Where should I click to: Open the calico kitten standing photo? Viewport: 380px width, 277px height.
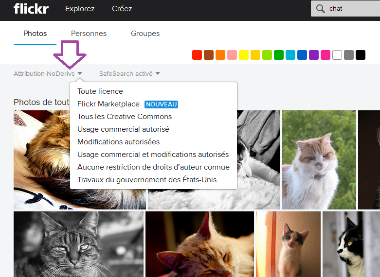point(289,244)
